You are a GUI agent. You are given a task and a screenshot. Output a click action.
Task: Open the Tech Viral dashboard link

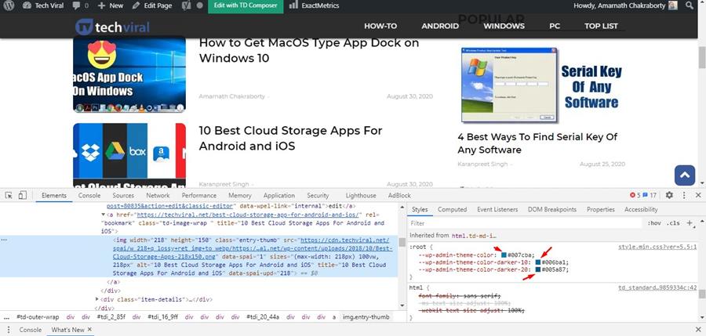pyautogui.click(x=43, y=5)
